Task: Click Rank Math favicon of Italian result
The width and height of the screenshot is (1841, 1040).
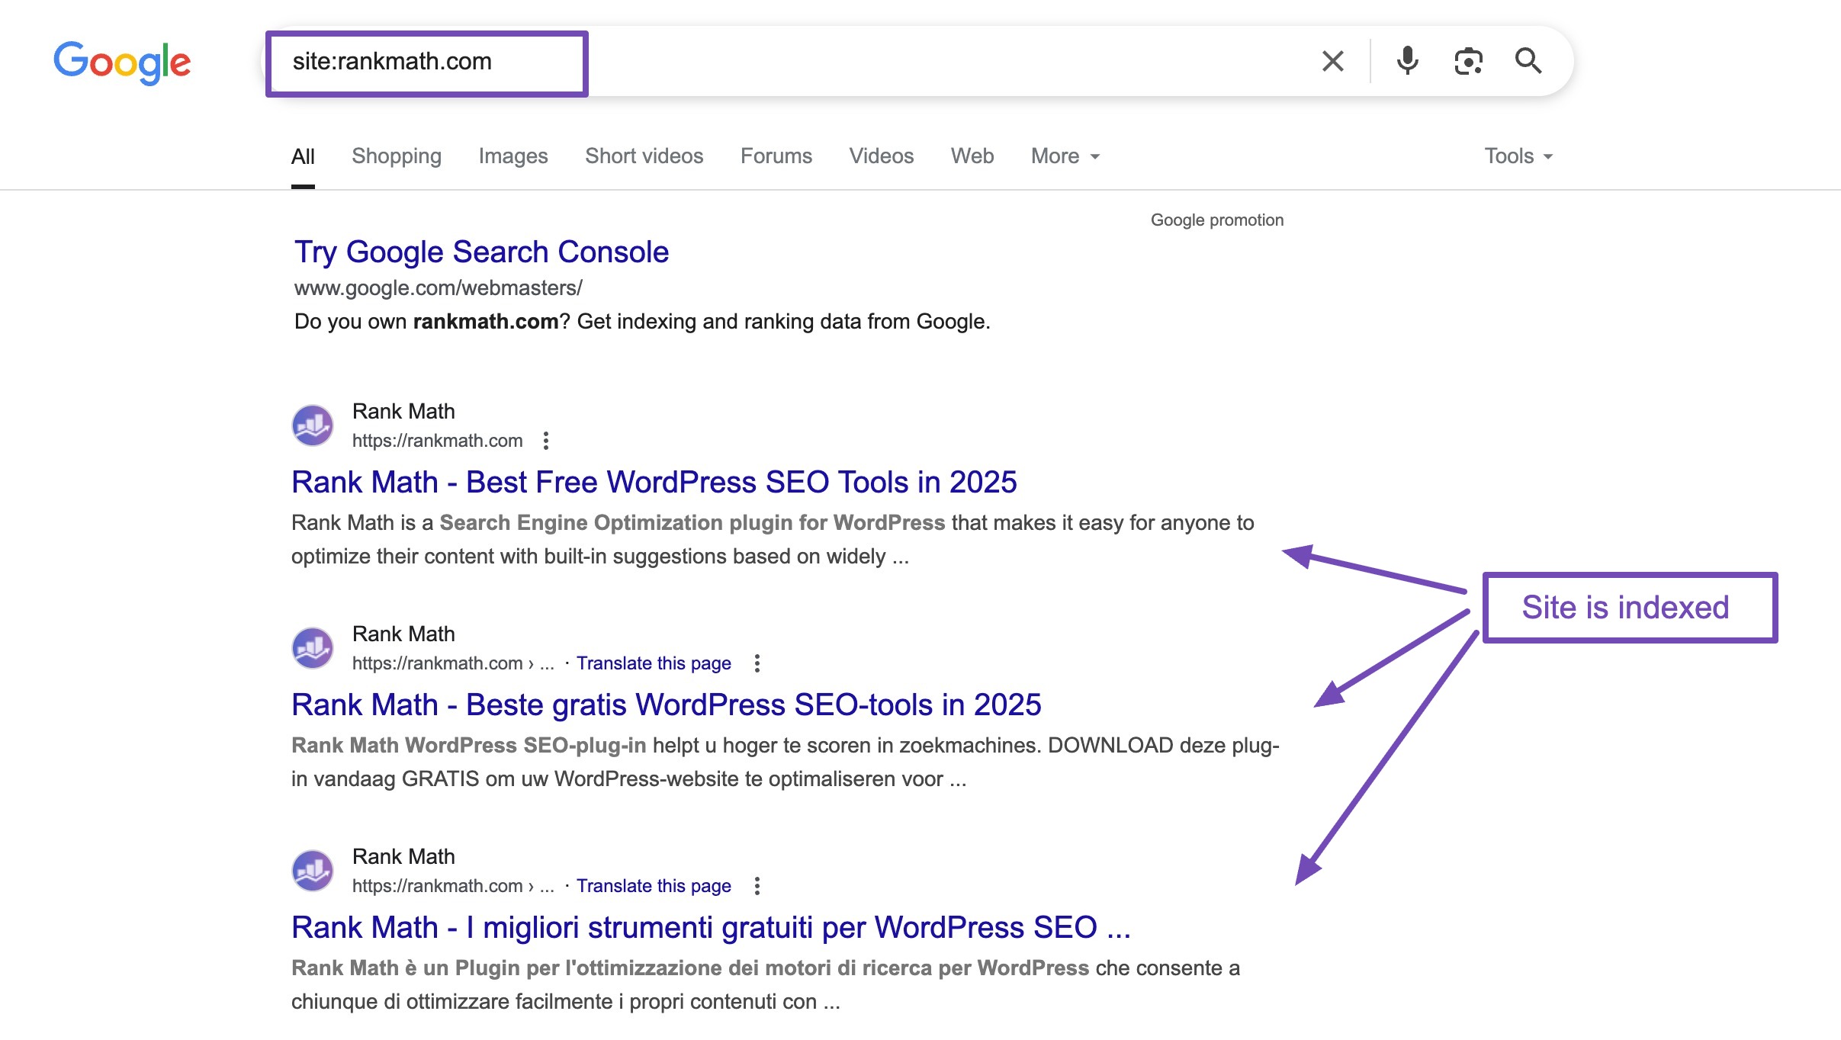Action: tap(313, 871)
